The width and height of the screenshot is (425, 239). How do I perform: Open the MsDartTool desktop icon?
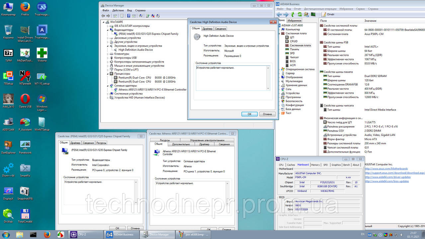pyautogui.click(x=25, y=55)
